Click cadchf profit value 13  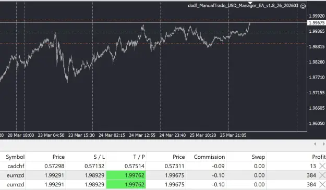click(313, 166)
